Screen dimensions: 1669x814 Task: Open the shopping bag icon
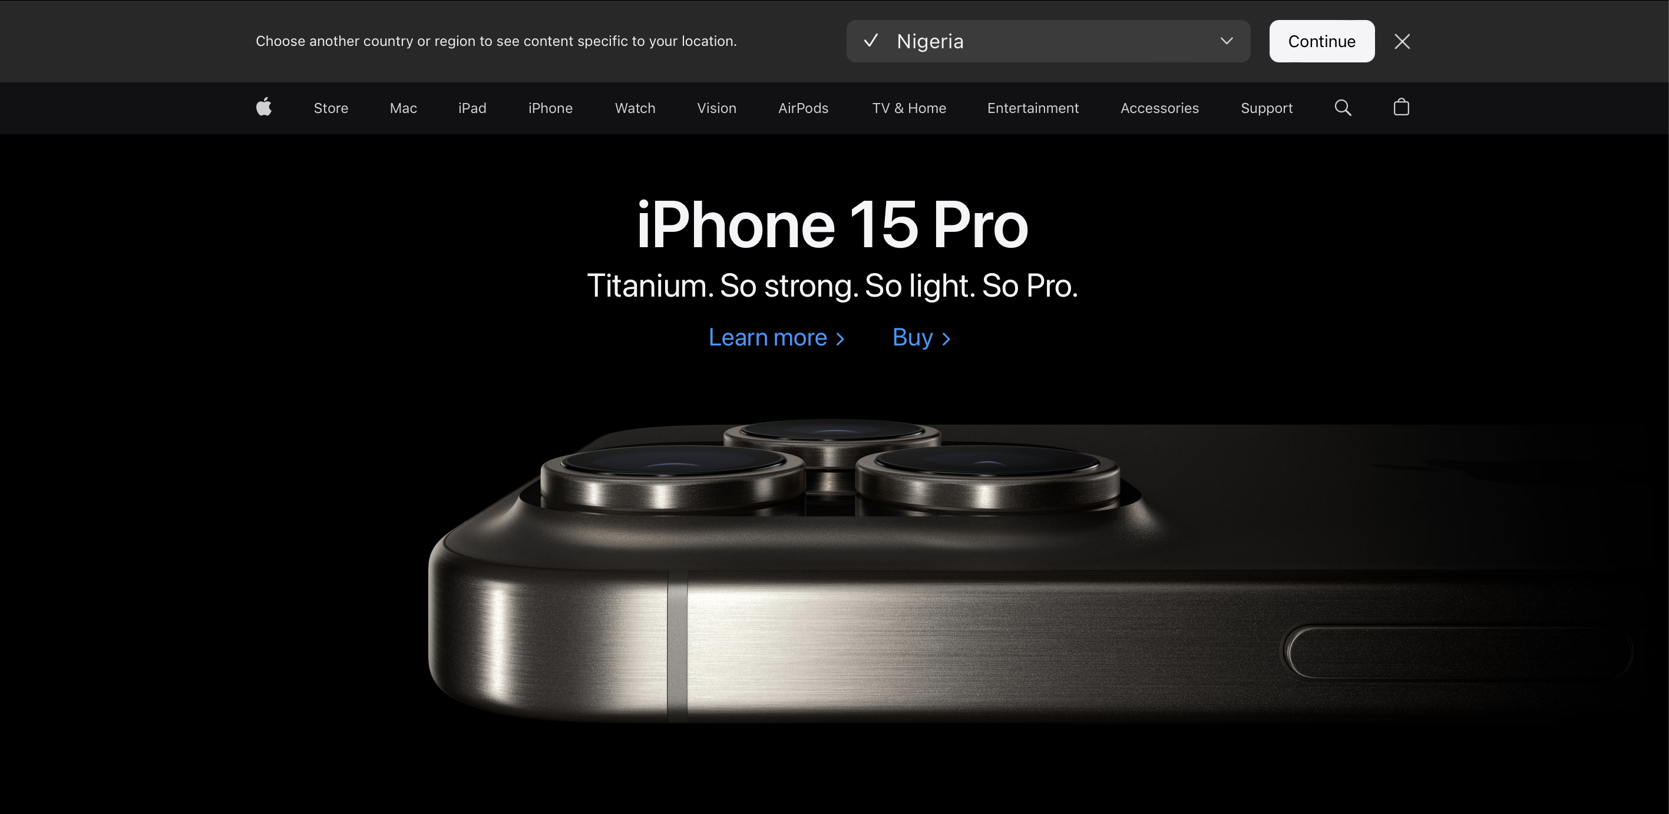1401,107
